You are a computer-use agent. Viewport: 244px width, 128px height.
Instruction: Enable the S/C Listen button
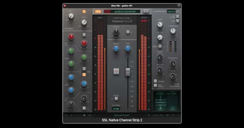pyautogui.click(x=116, y=98)
